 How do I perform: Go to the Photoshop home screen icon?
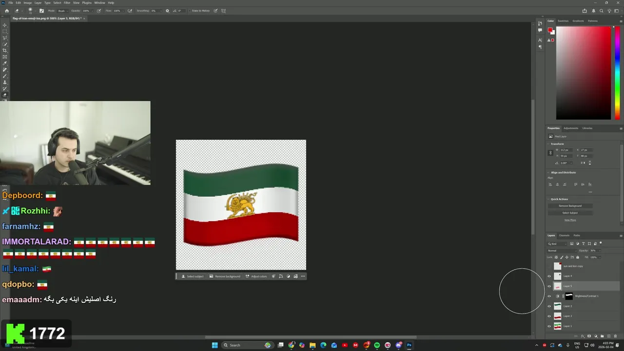tap(7, 11)
